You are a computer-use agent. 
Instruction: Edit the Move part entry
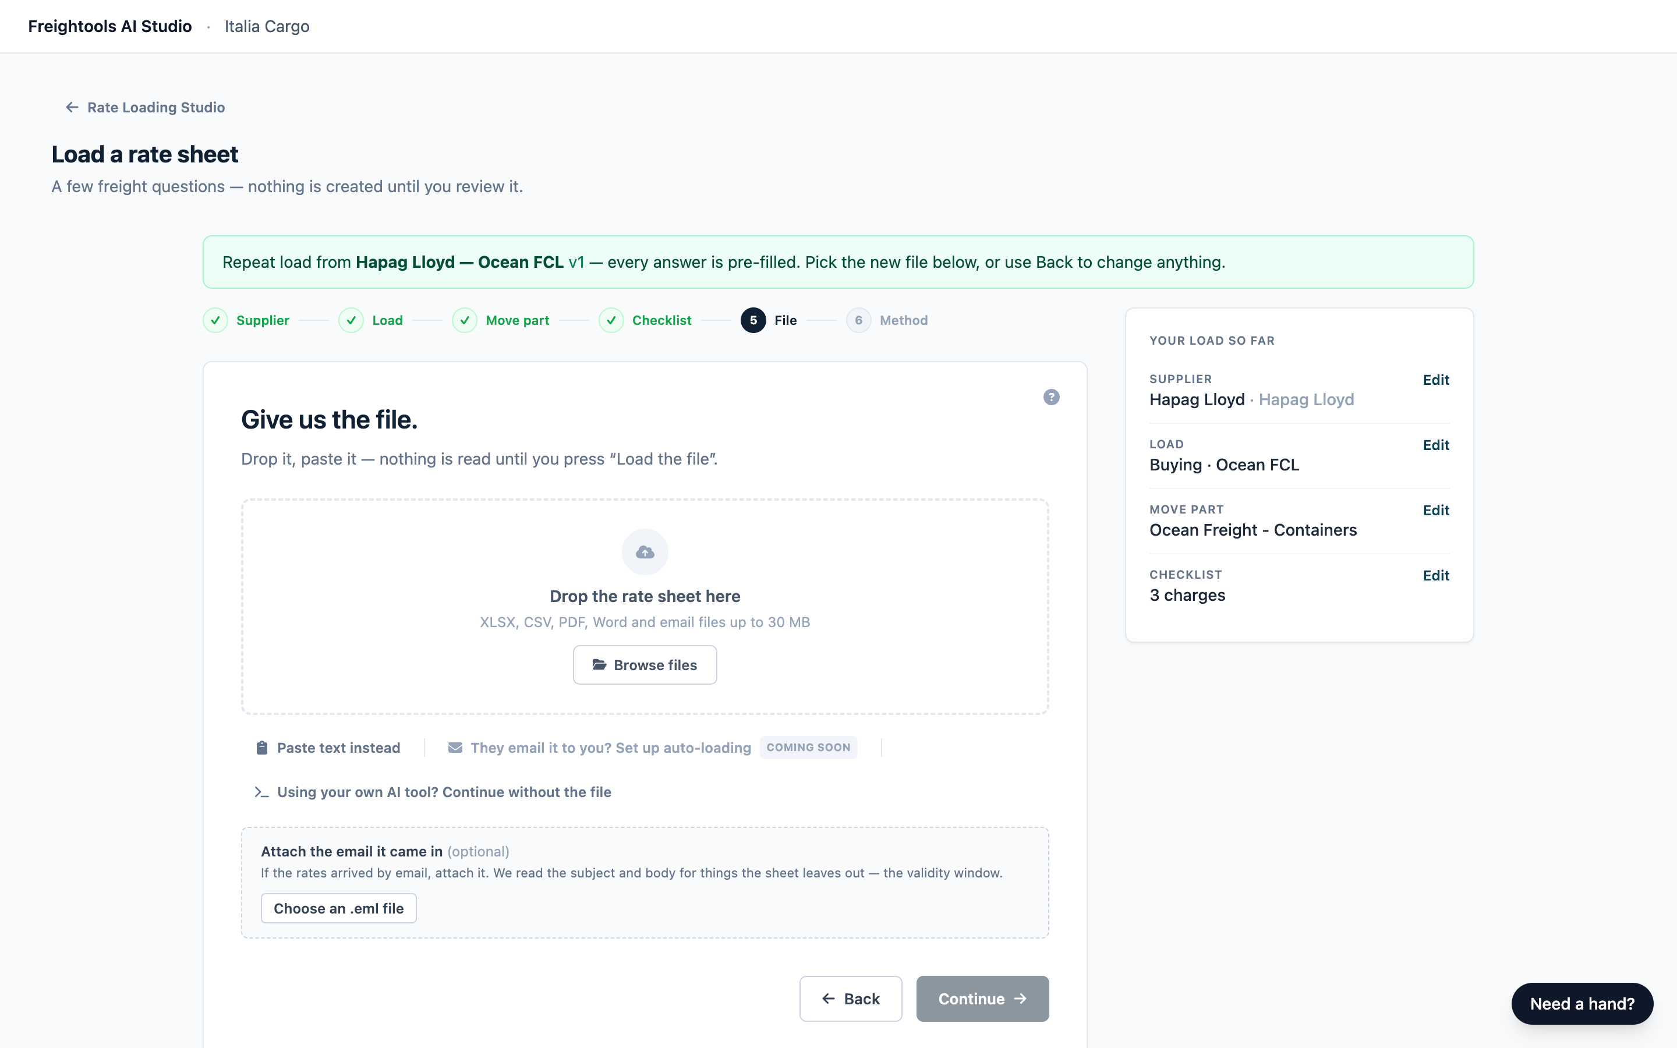coord(1436,510)
